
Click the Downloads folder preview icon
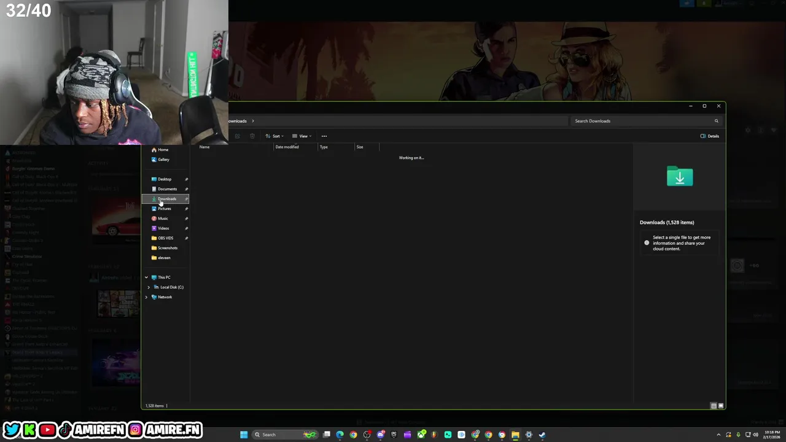coord(680,177)
